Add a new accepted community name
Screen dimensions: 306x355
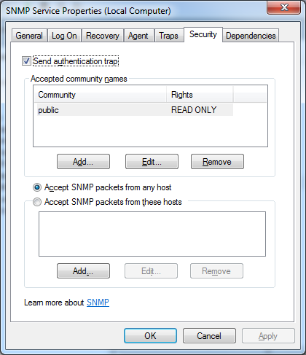click(83, 162)
